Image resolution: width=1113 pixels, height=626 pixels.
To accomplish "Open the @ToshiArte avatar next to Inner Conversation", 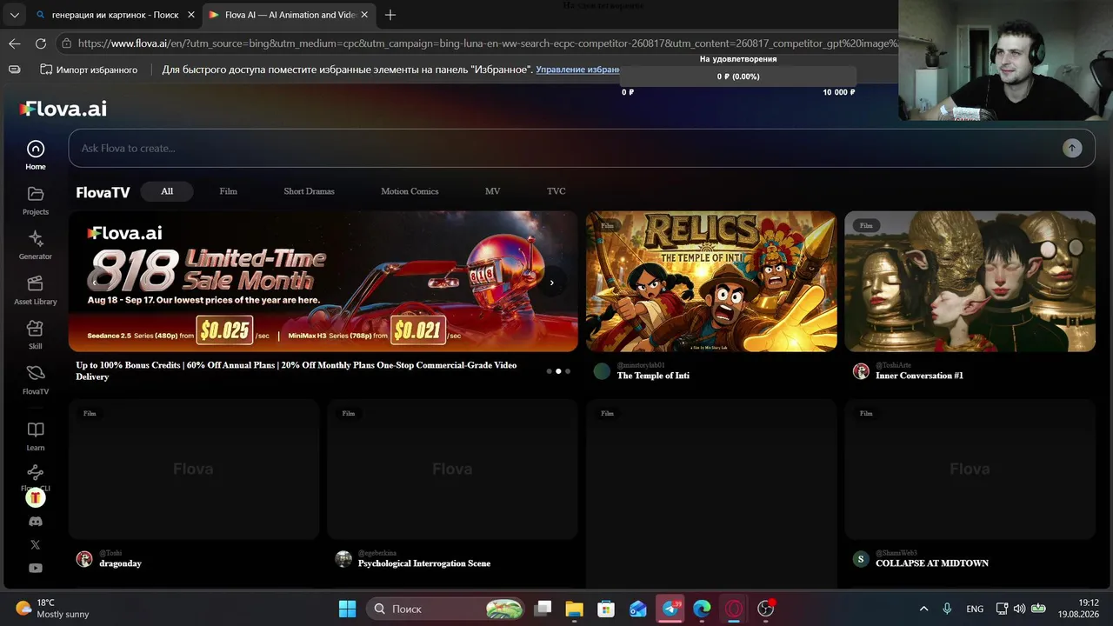I will coord(861,371).
